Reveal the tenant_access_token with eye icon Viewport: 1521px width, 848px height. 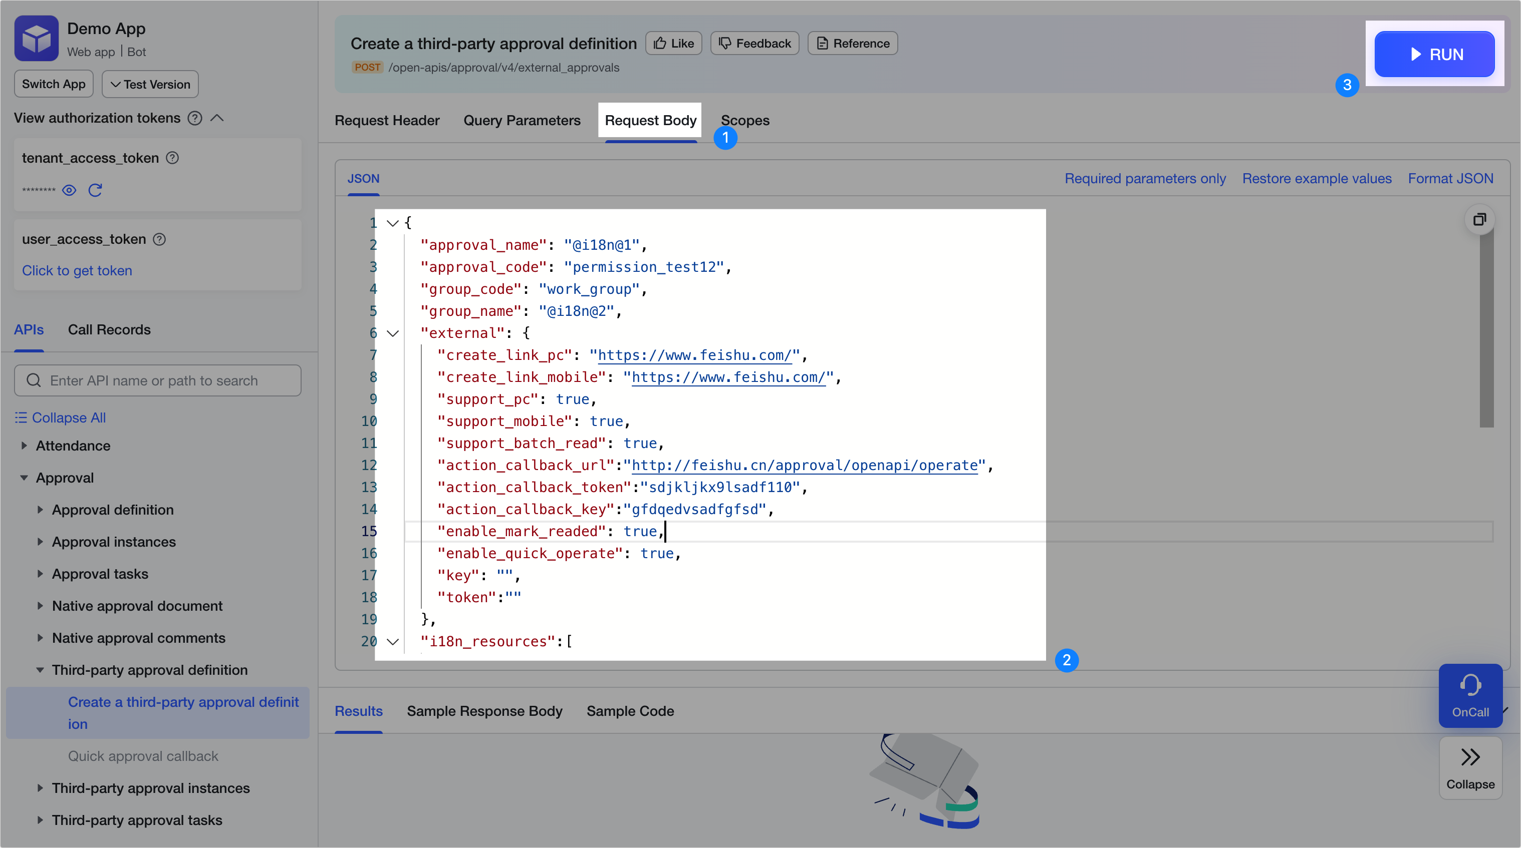[x=69, y=190]
